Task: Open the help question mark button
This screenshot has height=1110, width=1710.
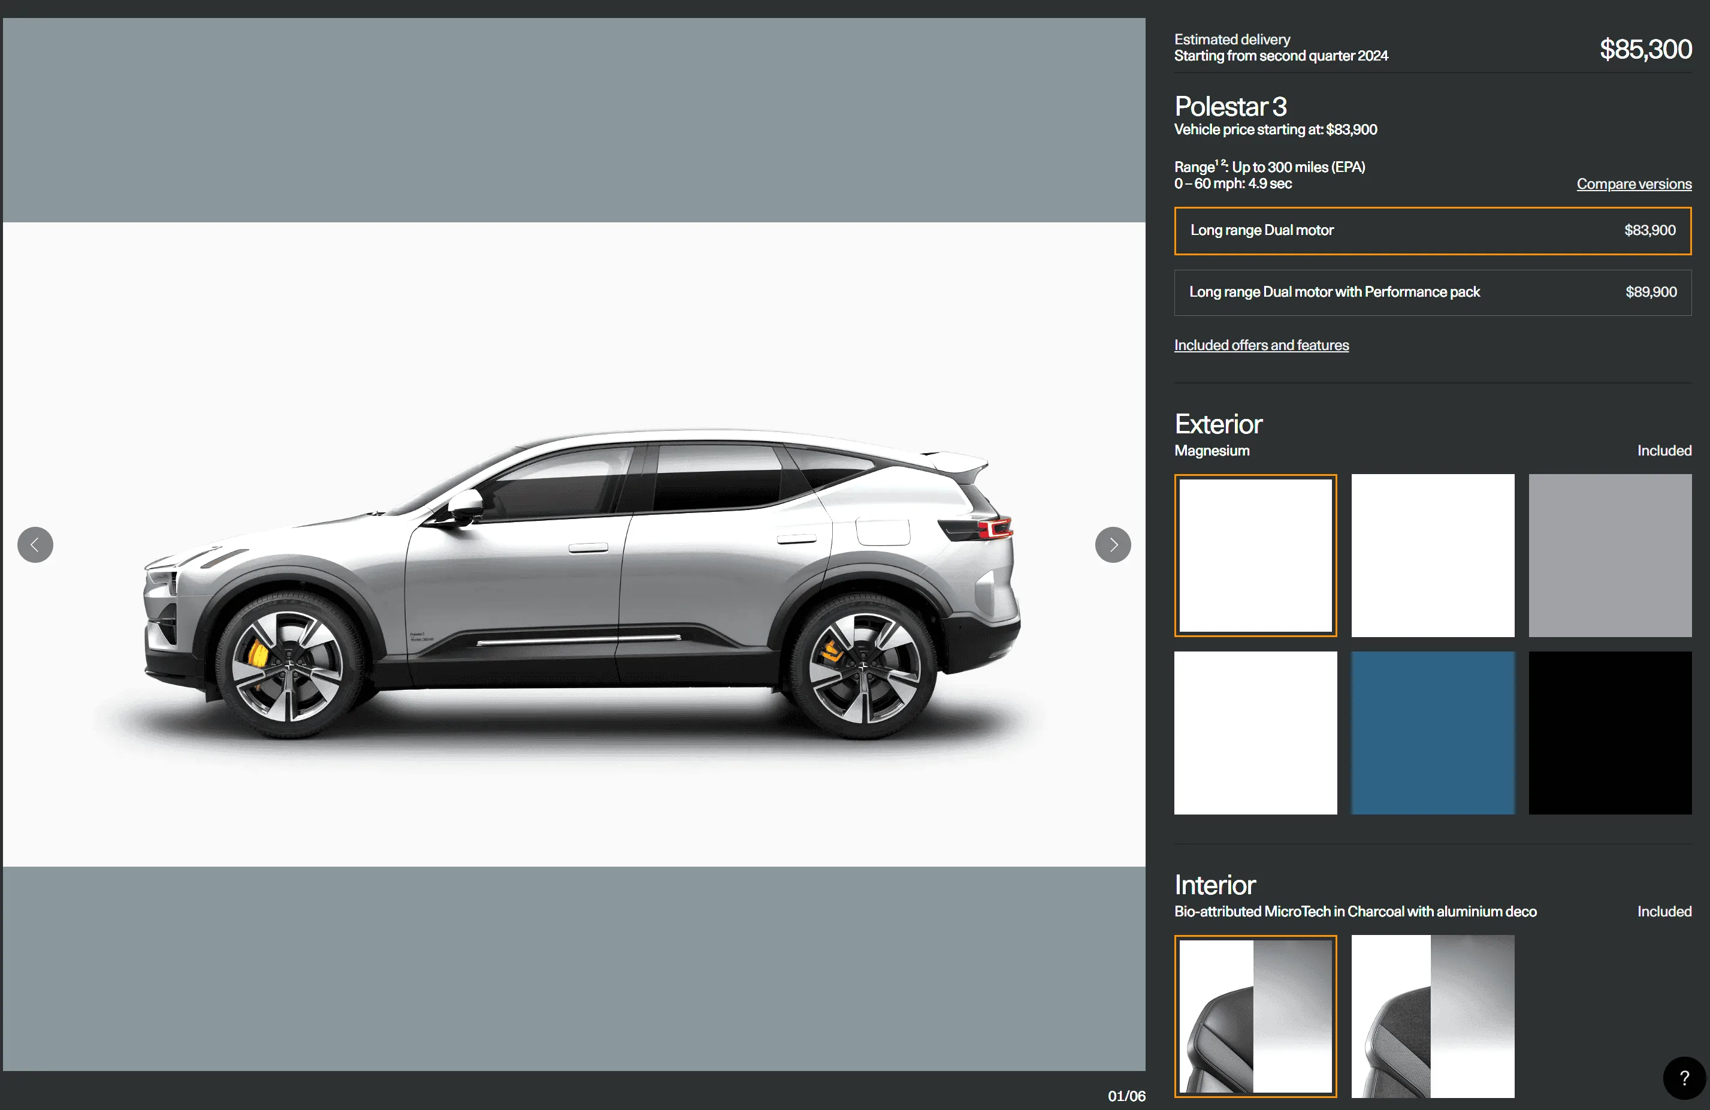Action: (1684, 1077)
